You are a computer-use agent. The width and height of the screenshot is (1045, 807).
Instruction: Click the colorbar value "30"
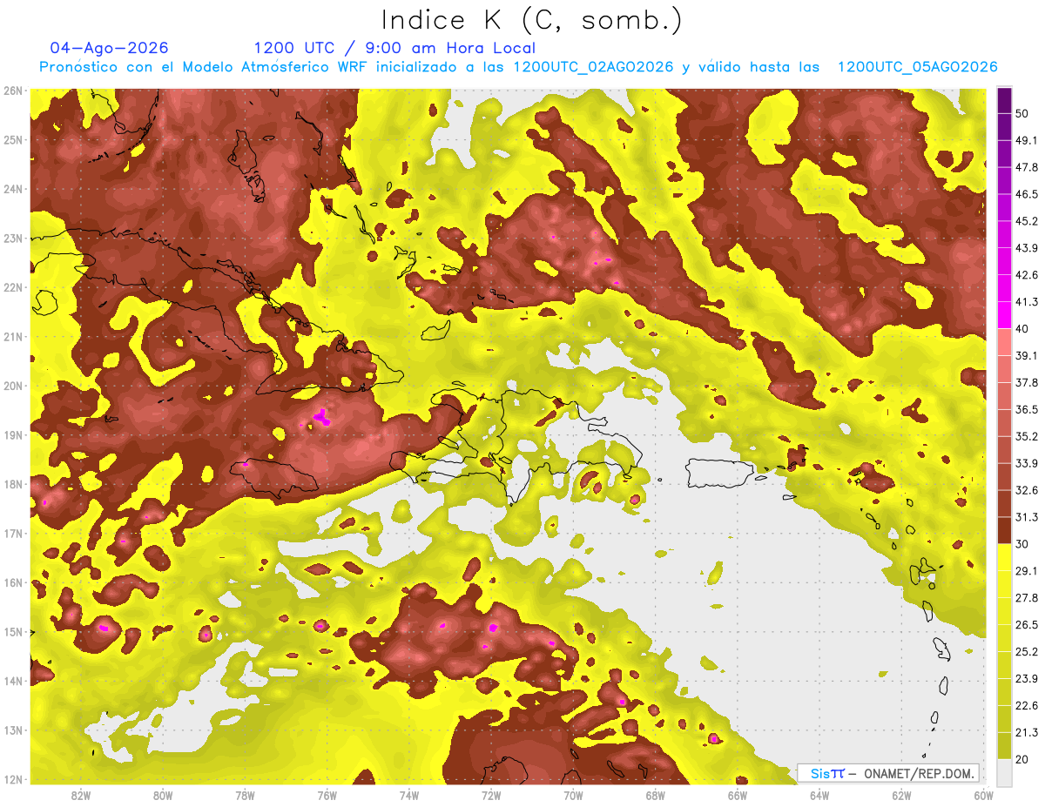[x=1024, y=544]
